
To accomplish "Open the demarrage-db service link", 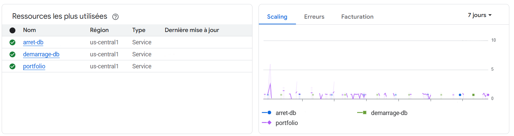I will click(41, 54).
